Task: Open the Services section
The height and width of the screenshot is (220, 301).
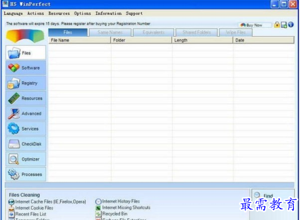Action: click(x=26, y=129)
